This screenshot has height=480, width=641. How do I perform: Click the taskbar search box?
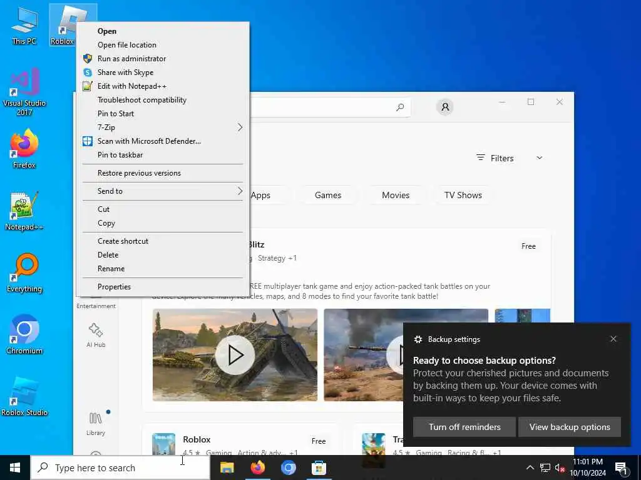click(120, 467)
